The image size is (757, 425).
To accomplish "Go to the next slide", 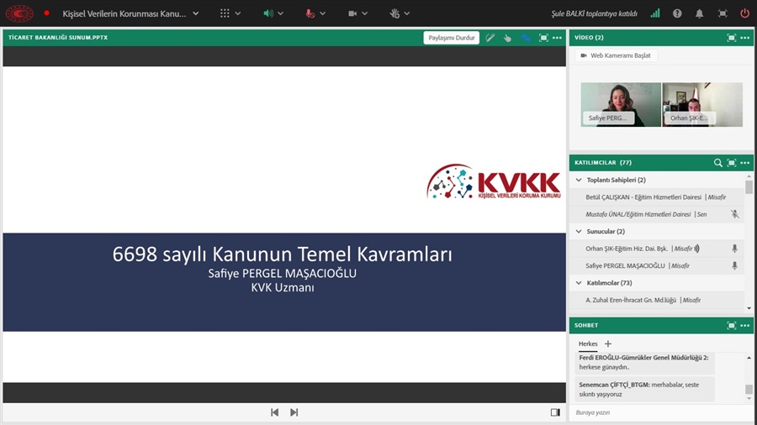I will 294,412.
